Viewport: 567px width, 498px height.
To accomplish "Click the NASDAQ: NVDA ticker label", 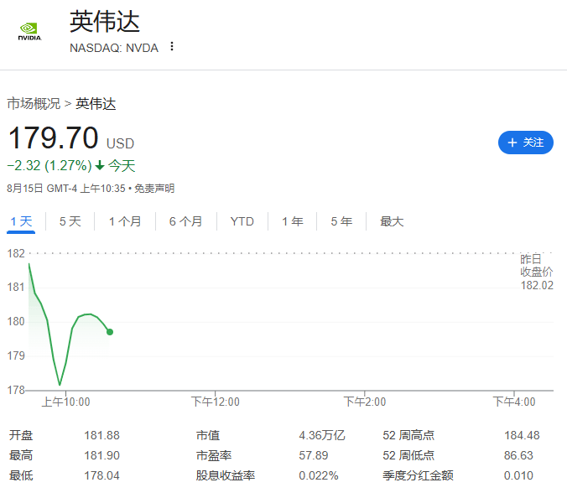I will (x=114, y=48).
